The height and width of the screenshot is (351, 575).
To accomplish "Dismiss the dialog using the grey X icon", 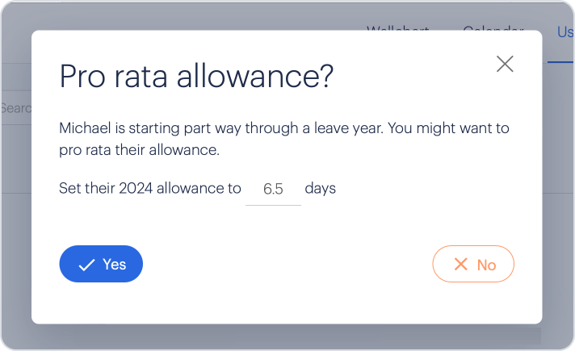I will pos(505,64).
